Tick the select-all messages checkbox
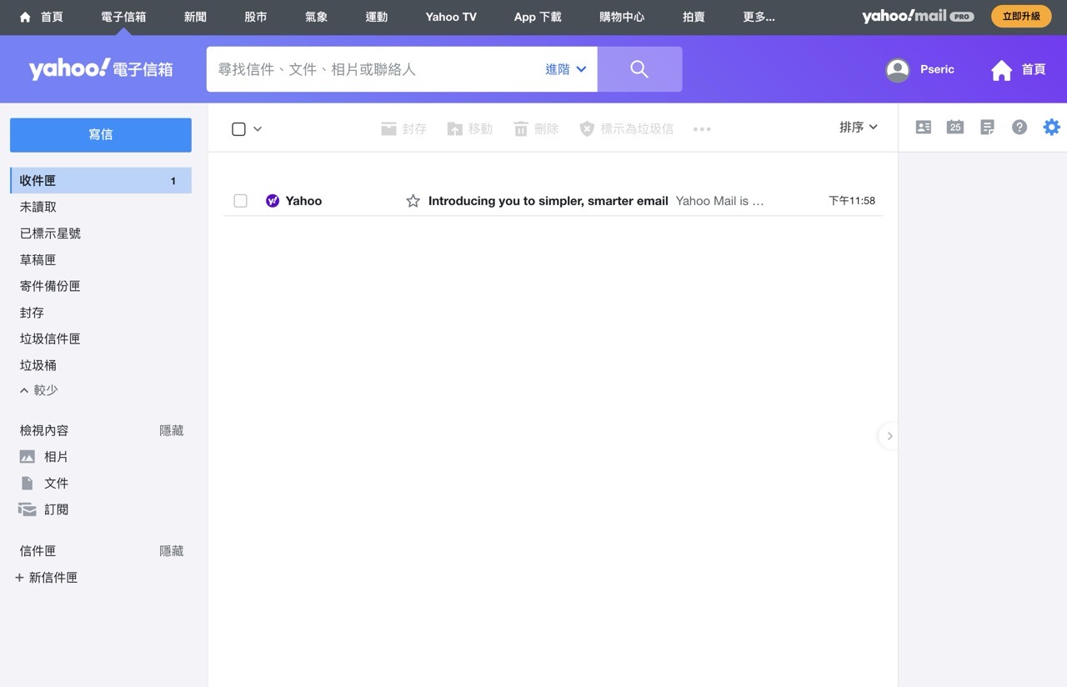 [238, 129]
